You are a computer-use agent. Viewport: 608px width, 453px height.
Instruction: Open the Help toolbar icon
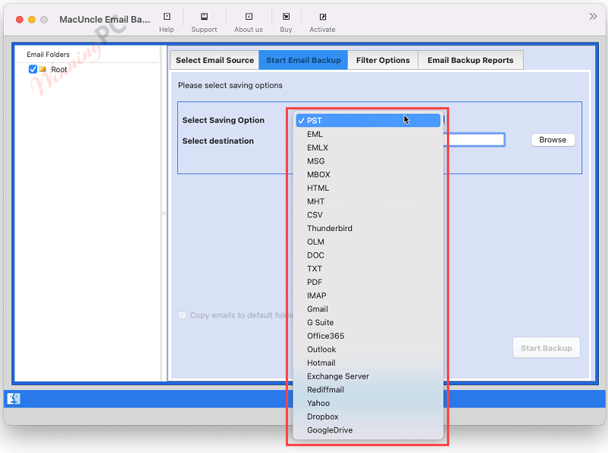[x=166, y=17]
